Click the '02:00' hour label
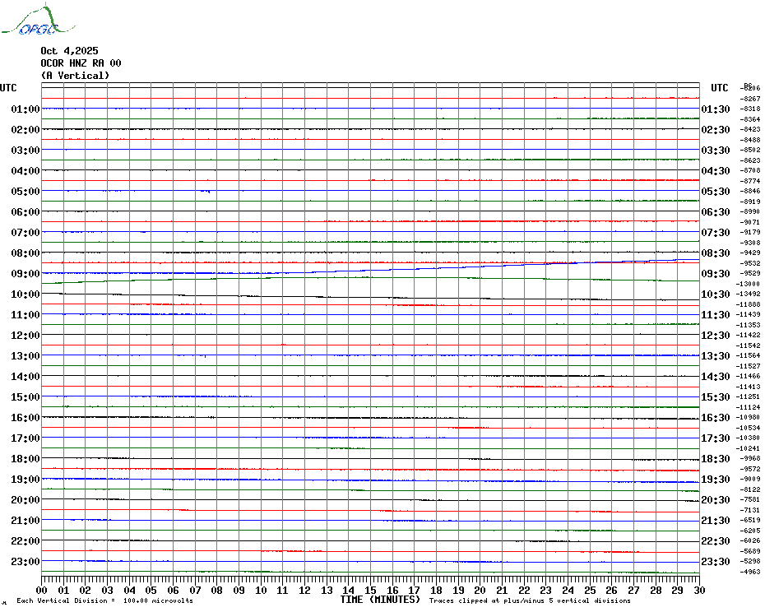 [x=25, y=129]
